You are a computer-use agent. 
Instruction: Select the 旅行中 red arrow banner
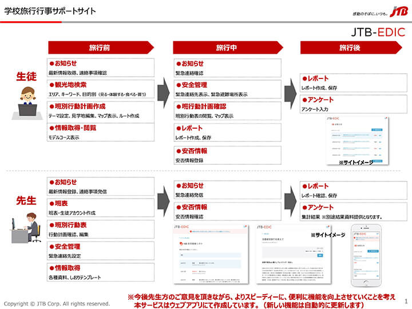(x=228, y=47)
